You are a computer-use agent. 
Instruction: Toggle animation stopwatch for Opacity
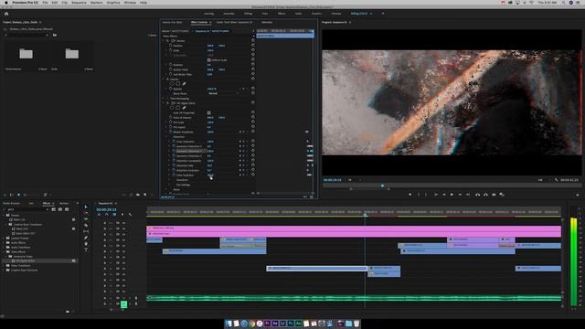click(x=171, y=89)
